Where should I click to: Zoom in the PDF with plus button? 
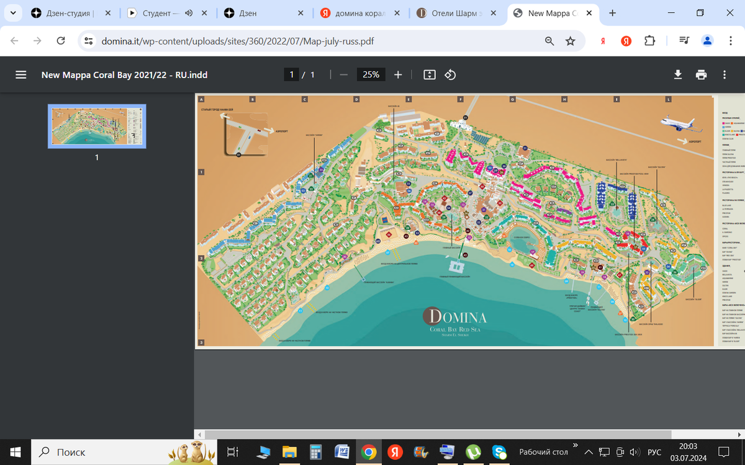398,74
